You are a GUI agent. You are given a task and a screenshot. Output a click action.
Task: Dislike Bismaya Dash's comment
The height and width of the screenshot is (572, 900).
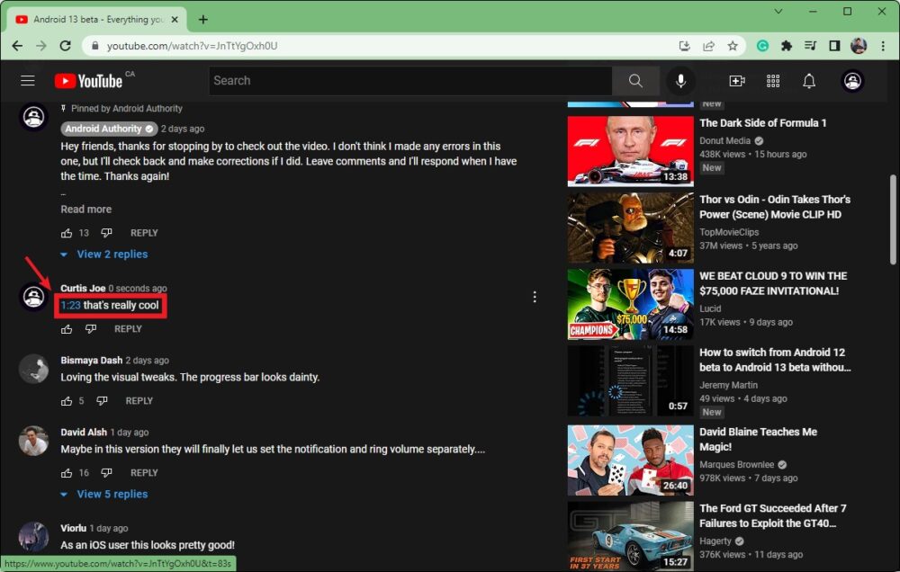[x=103, y=401]
